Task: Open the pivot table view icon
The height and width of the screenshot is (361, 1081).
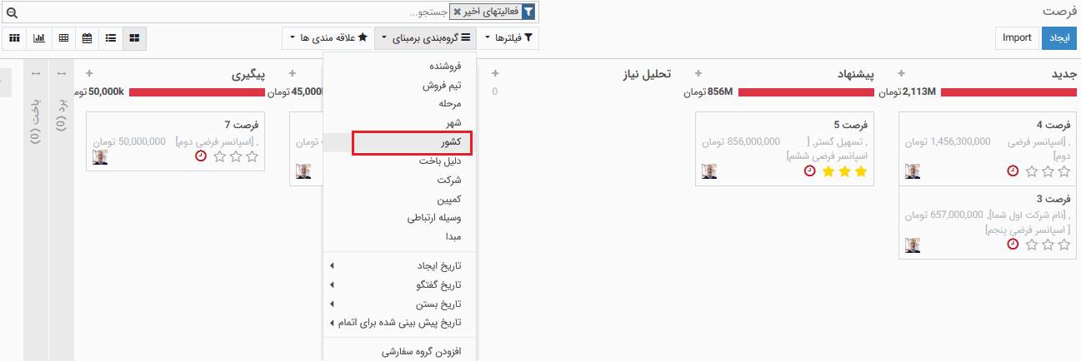Action: 63,38
